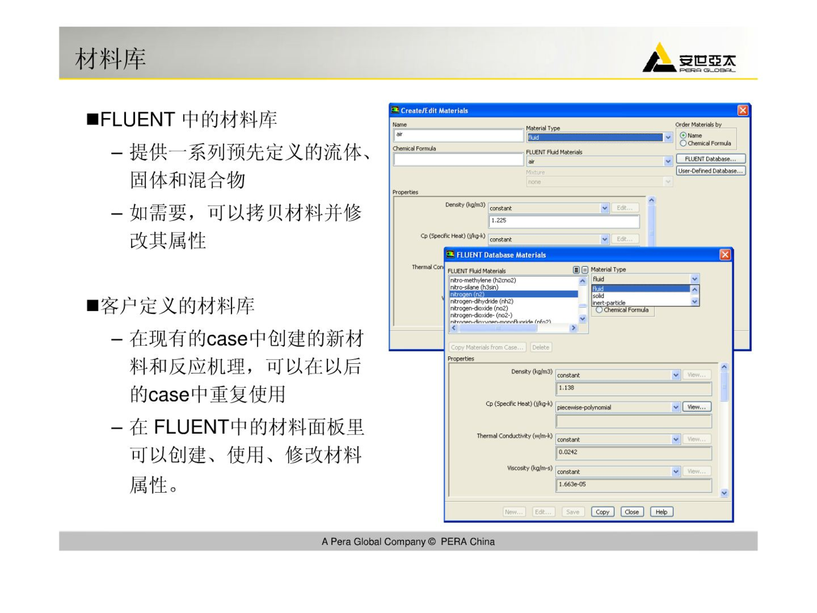Click the Name field containing air
This screenshot has width=817, height=613.
pos(458,135)
